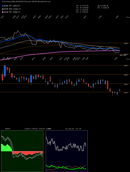This screenshot has height=172, width=130.
Task: Click the Pre O: 1175.10 value
Action: coord(82,6)
